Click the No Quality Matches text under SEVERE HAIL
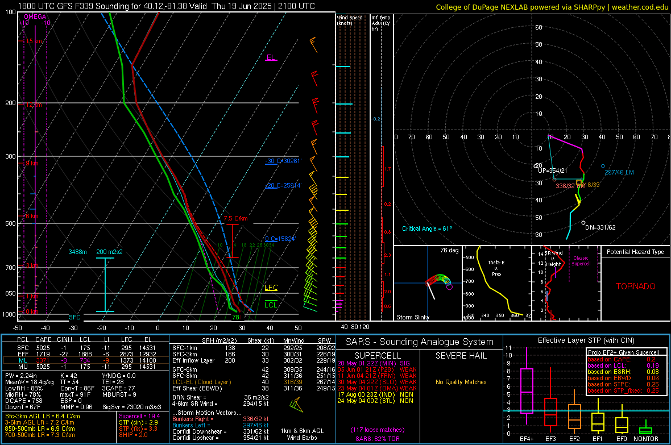 point(461,382)
